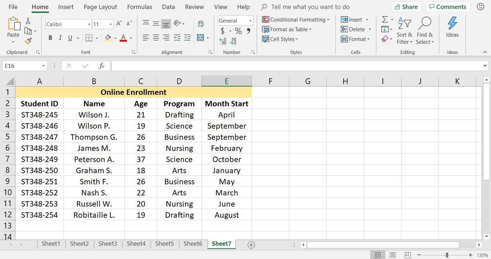Toggle Bold formatting
Image resolution: width=491 pixels, height=259 pixels.
(x=50, y=38)
